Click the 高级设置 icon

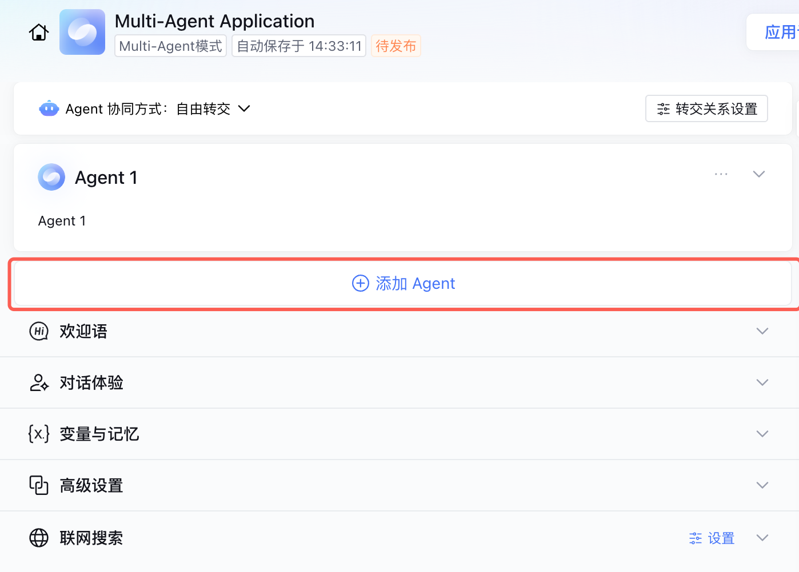coord(39,485)
